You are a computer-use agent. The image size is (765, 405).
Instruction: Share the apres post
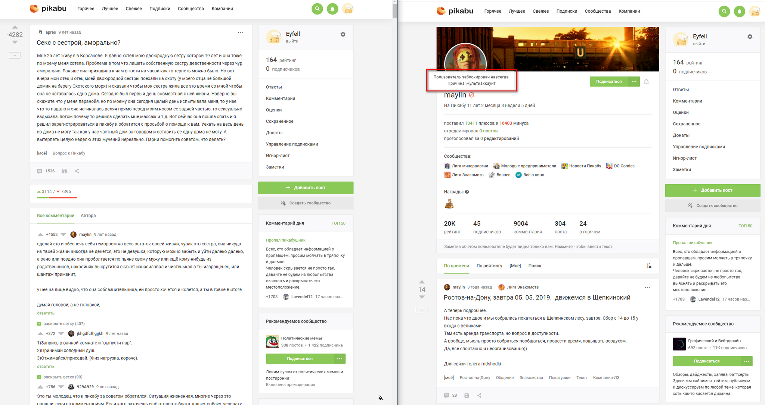(x=77, y=171)
